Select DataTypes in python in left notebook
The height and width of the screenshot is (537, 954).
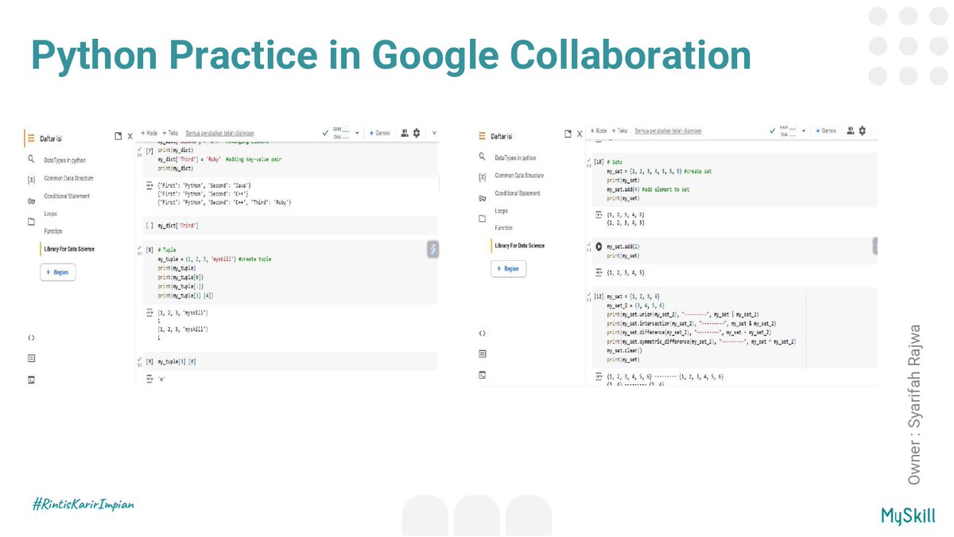pyautogui.click(x=67, y=161)
